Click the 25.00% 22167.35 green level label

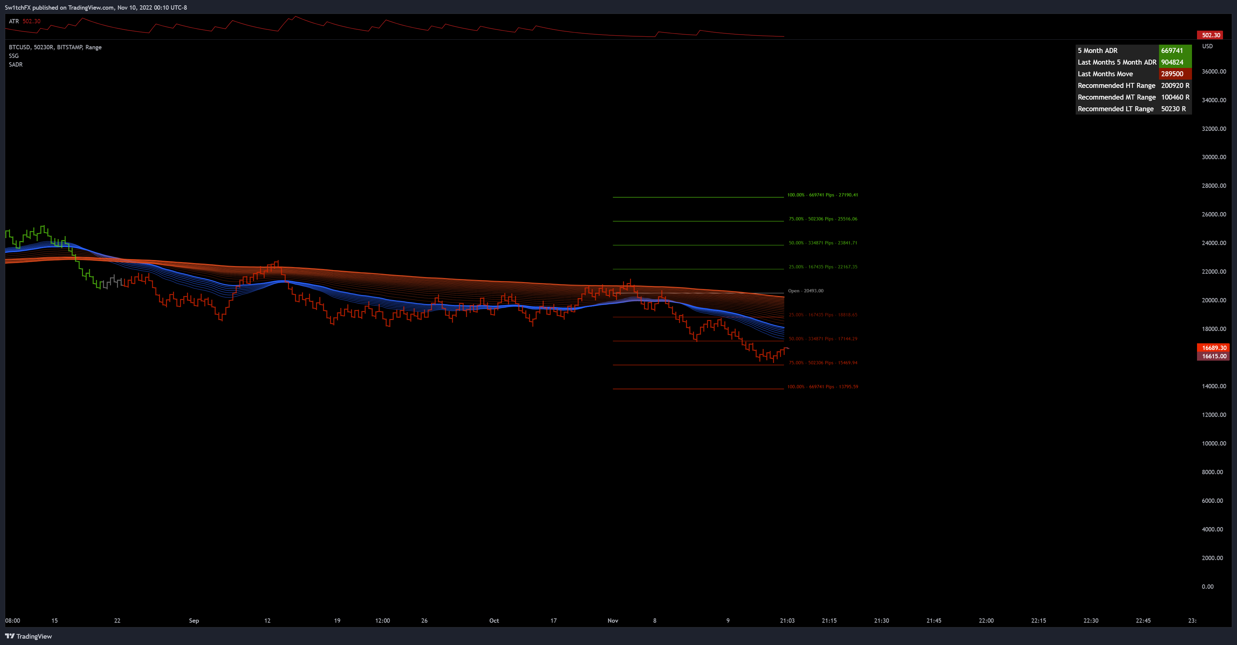pos(823,267)
